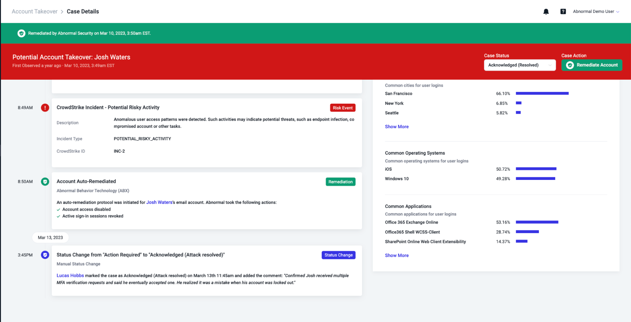Click the San Francisco percentage bar
Viewport: 631px width, 322px height.
(542, 94)
